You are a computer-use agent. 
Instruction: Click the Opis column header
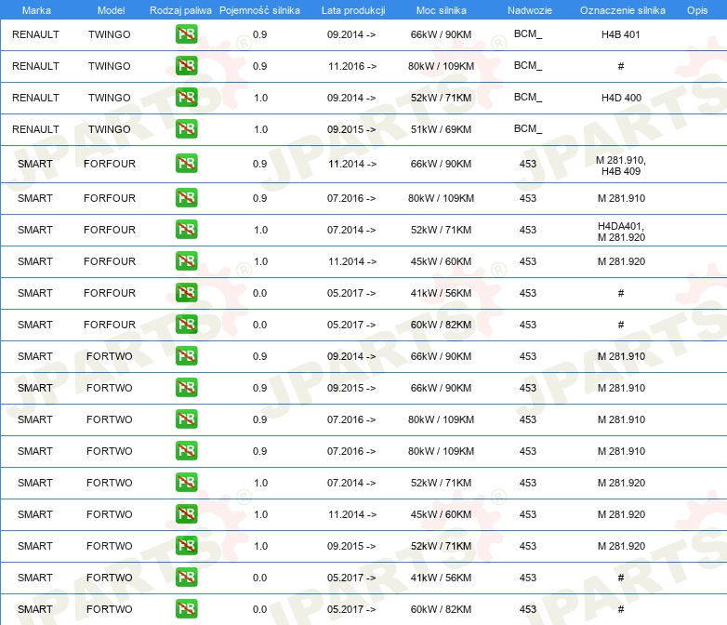pos(697,10)
